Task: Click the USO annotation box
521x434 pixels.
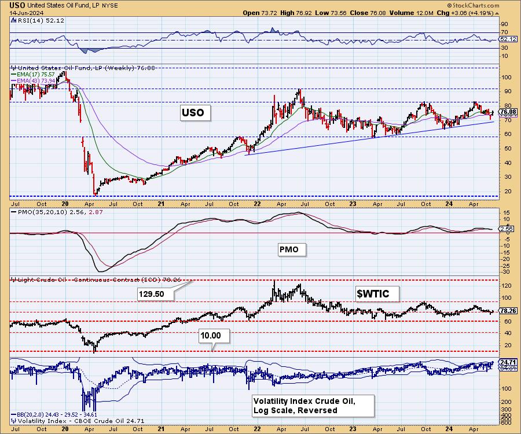Action: click(x=196, y=113)
